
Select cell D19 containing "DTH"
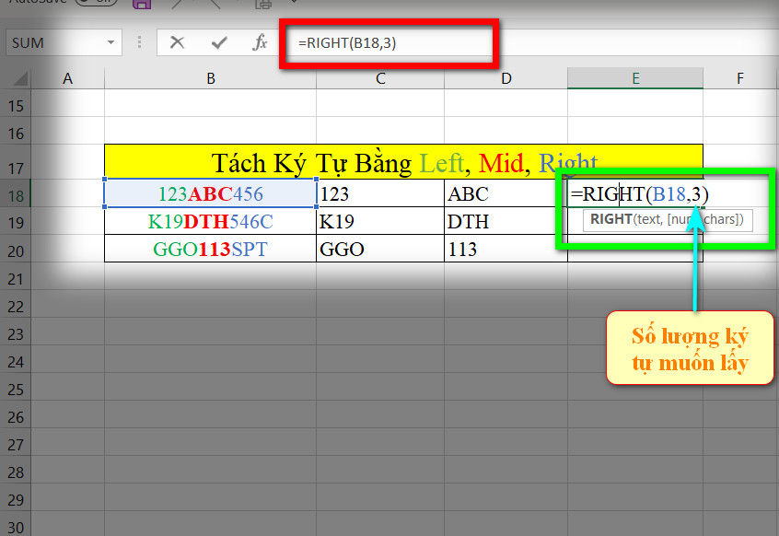pyautogui.click(x=506, y=221)
